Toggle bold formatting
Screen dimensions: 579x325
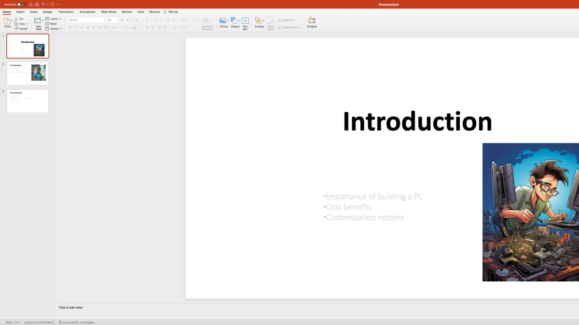tap(70, 27)
